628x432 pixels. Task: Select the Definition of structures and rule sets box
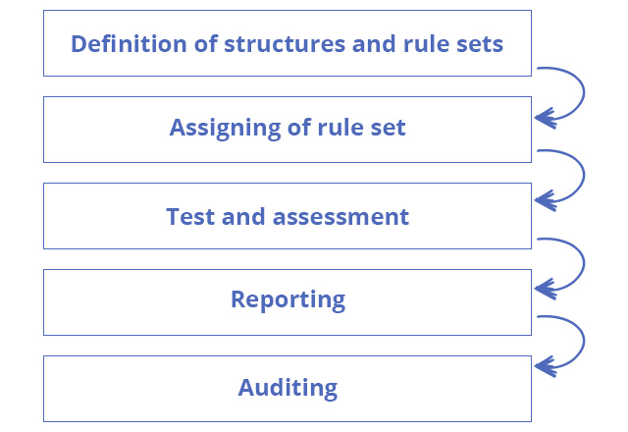coord(288,43)
